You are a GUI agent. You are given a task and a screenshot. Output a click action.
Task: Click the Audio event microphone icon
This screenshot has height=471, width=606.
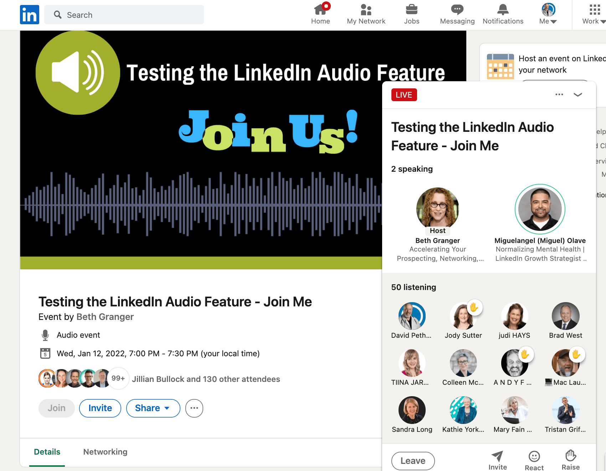[x=45, y=335]
